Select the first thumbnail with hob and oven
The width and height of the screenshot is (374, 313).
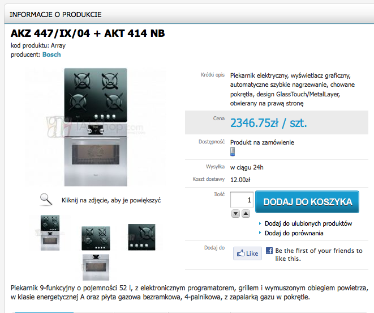[x=50, y=232]
